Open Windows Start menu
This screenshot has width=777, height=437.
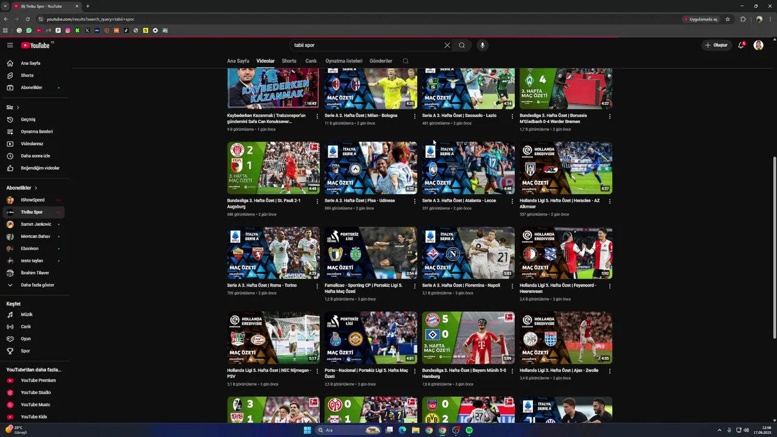click(x=307, y=430)
